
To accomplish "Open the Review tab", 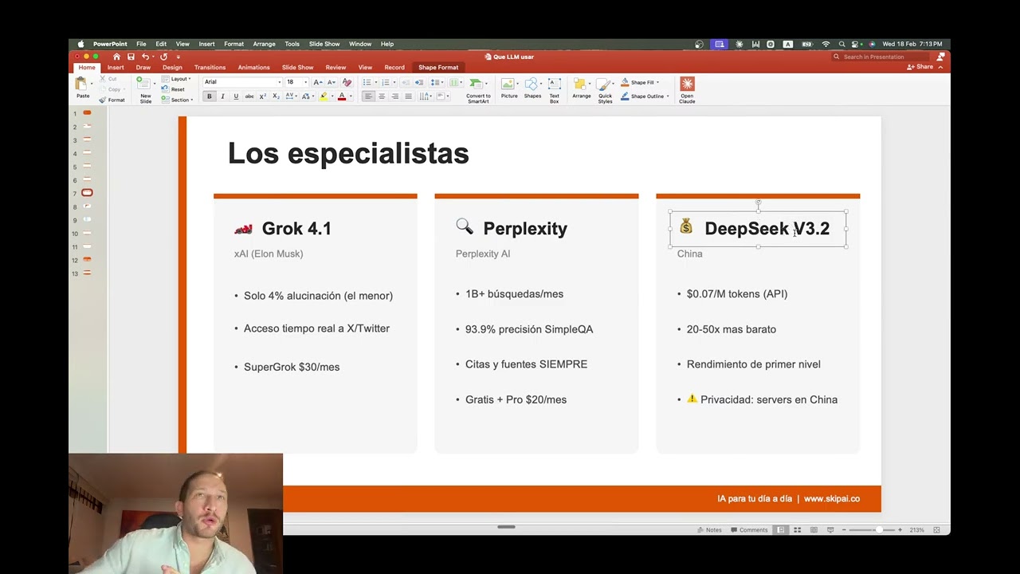I will [335, 67].
